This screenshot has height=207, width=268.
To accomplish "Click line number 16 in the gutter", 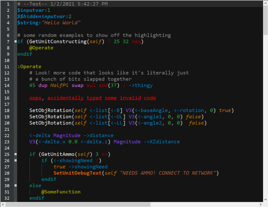I will [x=7, y=98].
